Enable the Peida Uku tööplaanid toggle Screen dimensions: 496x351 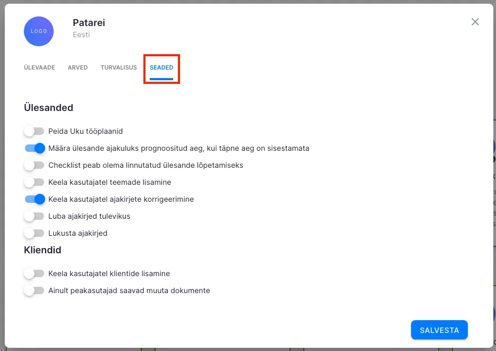point(34,131)
